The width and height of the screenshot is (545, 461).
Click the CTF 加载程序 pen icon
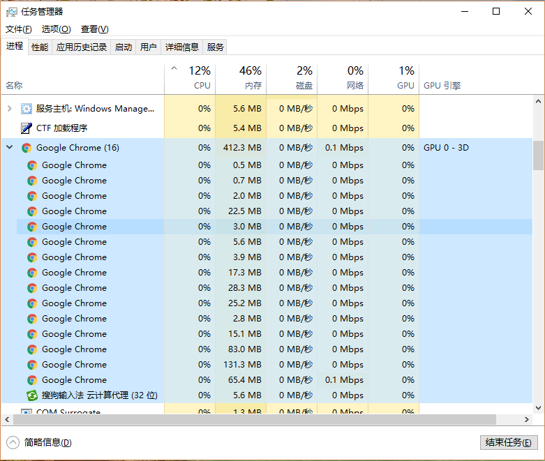(x=27, y=128)
